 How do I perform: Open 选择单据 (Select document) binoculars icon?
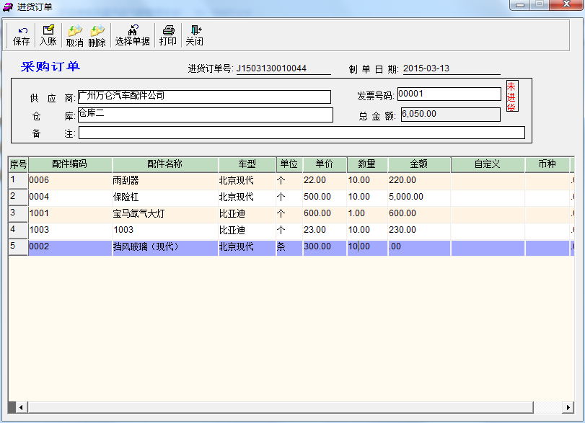(x=133, y=36)
